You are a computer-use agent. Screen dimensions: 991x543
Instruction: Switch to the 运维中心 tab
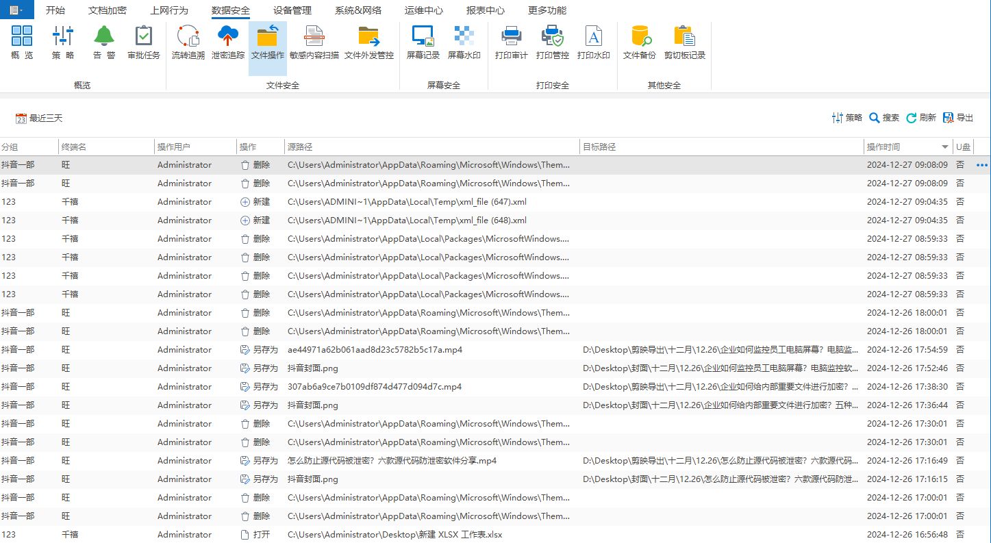[x=423, y=10]
